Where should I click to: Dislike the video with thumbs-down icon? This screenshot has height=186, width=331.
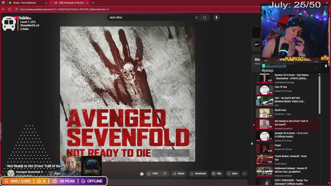[165, 174]
